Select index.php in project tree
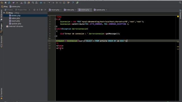Viewport: 182px width, 102px height. 15,18
